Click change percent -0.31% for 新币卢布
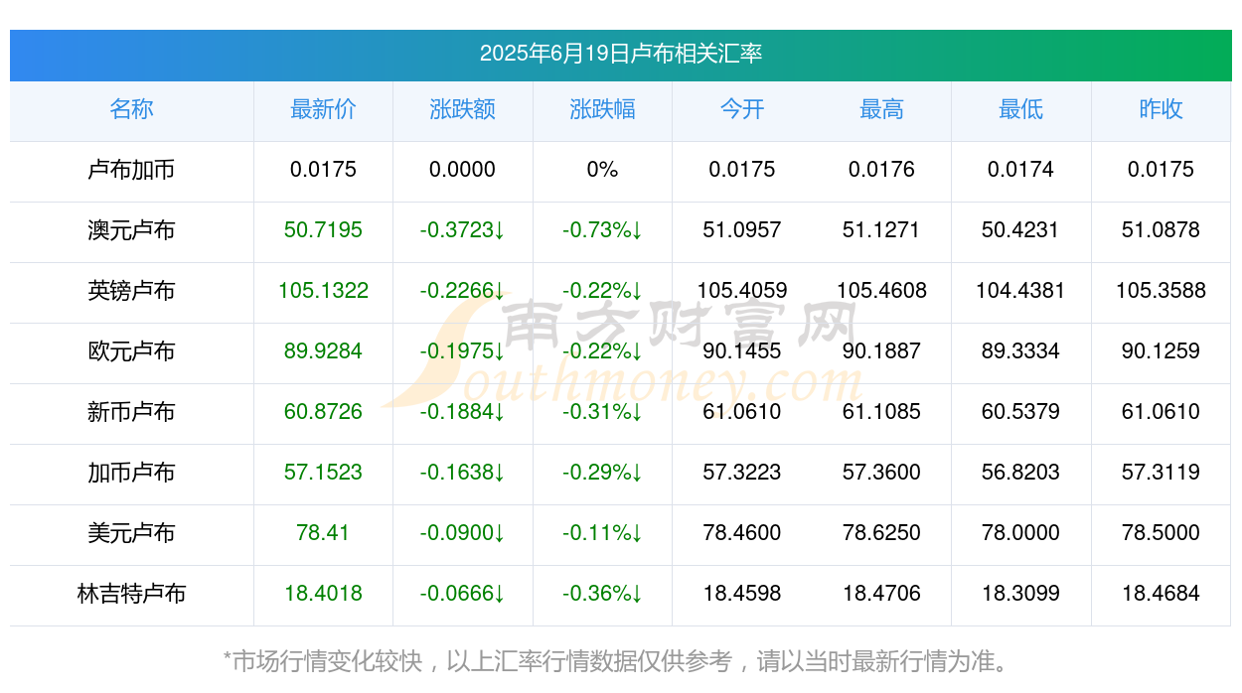This screenshot has height=693, width=1242. tap(602, 412)
